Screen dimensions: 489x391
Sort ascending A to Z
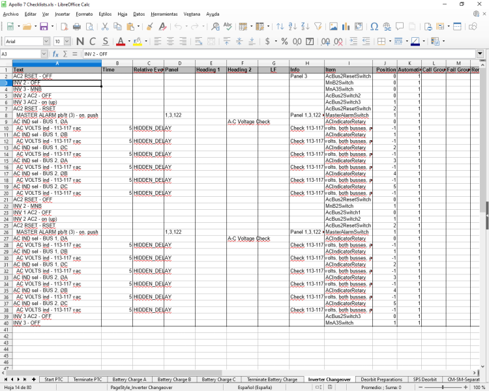(293, 27)
